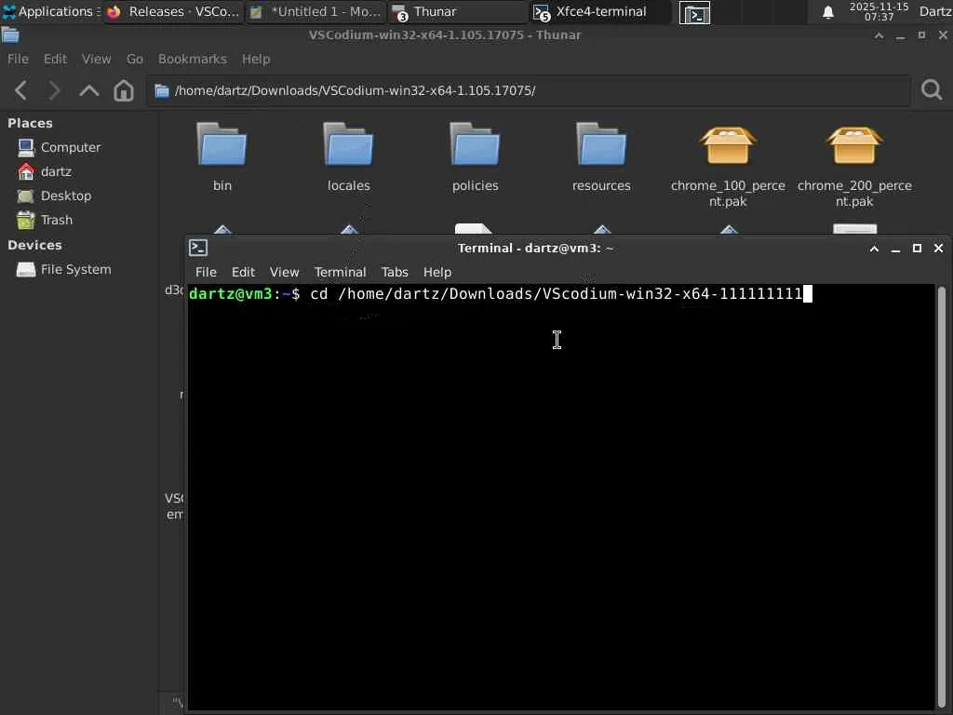Open the Terminal menu in terminal
Viewport: 953px width, 715px height.
coord(340,272)
